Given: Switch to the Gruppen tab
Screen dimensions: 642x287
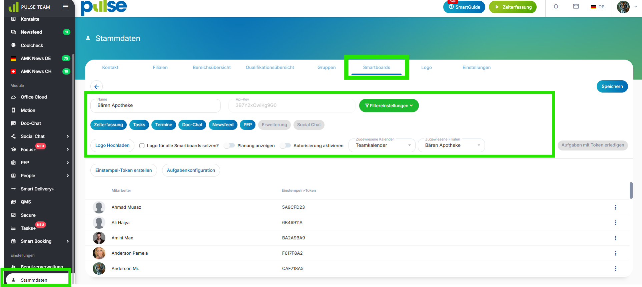Looking at the screenshot, I should point(327,67).
